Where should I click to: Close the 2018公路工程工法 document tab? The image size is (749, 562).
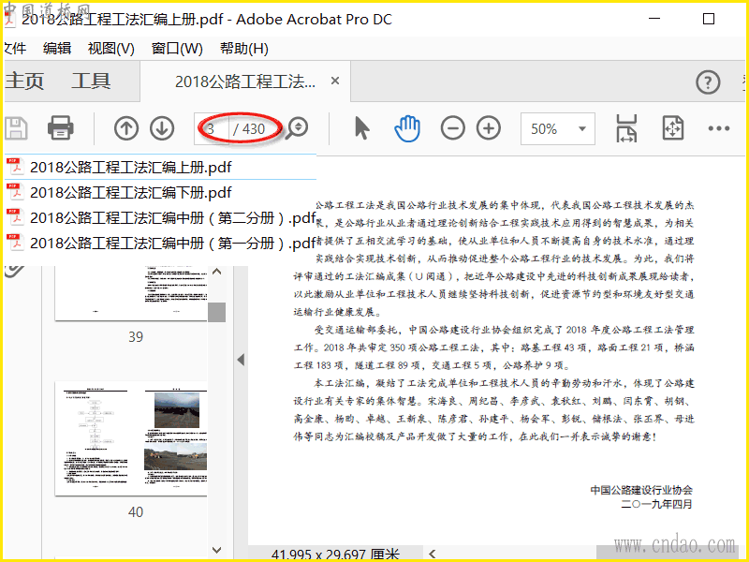335,81
